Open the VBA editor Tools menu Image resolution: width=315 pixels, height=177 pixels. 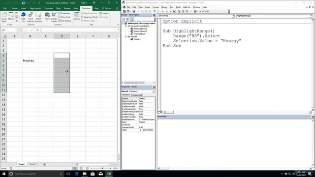tap(178, 7)
